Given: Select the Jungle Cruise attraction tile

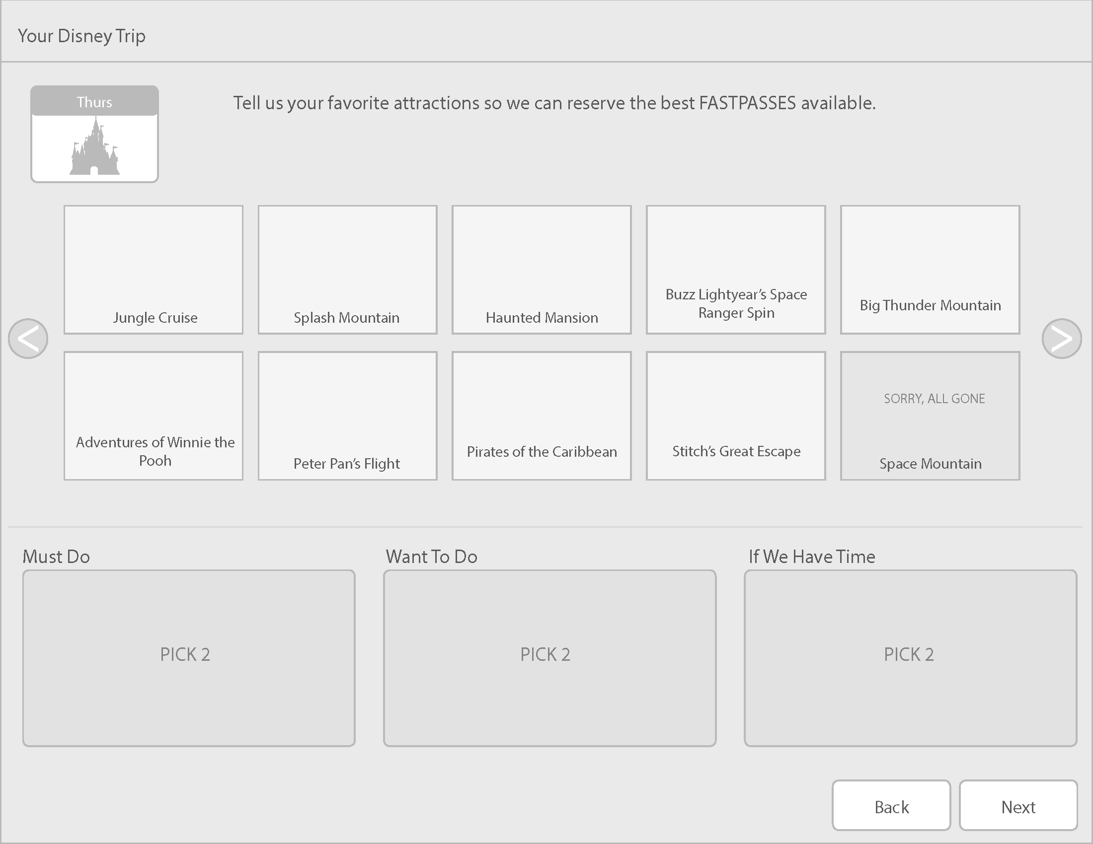Looking at the screenshot, I should tap(154, 270).
